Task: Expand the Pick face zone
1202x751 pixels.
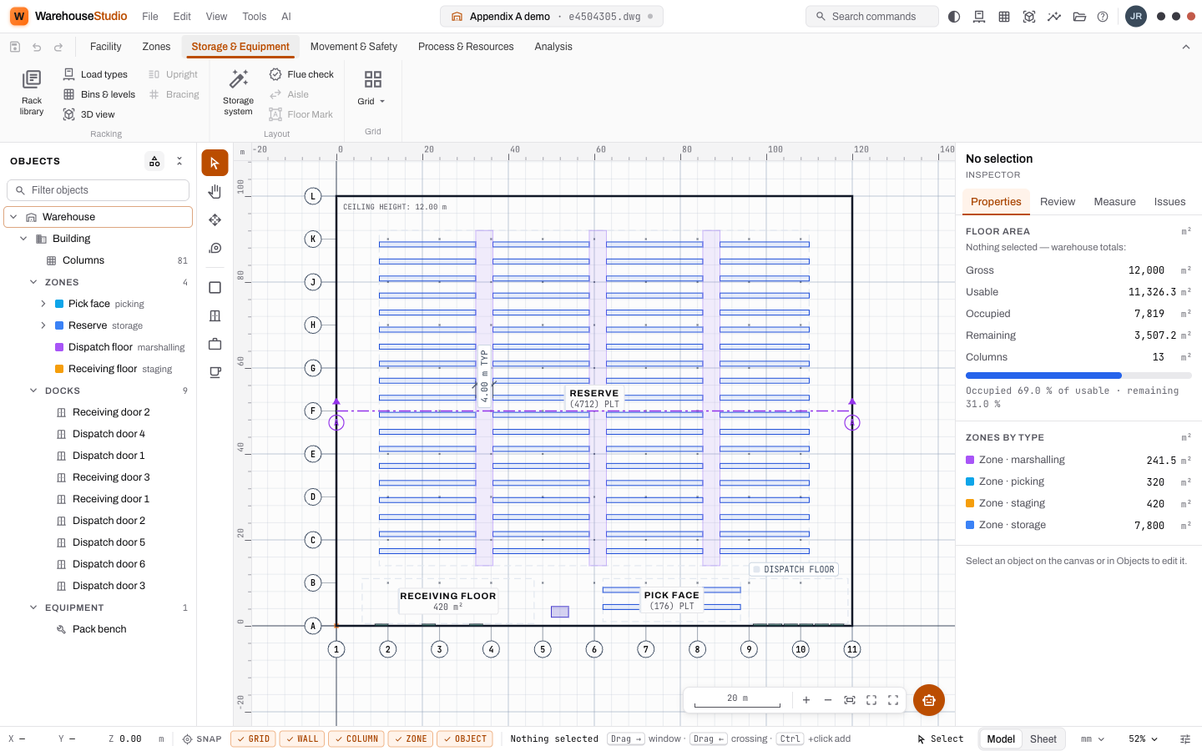Action: [43, 304]
